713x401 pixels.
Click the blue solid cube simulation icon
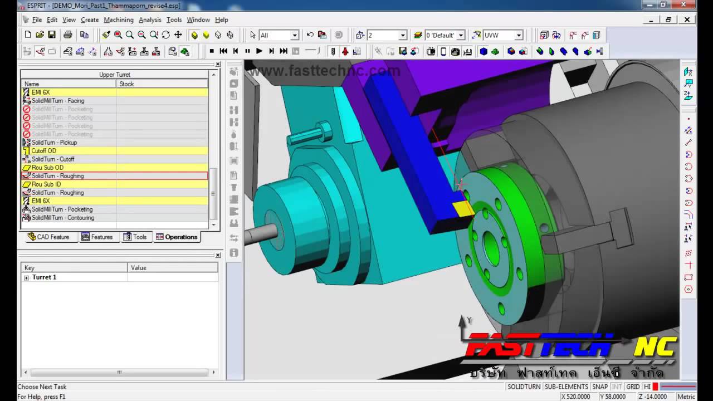click(x=484, y=51)
